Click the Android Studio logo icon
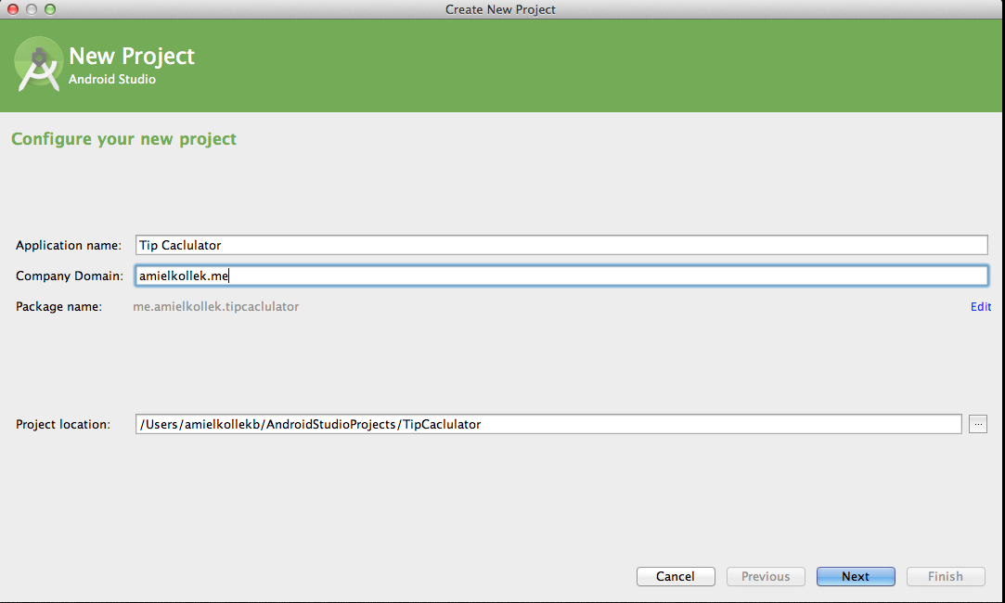This screenshot has width=1005, height=603. point(38,64)
